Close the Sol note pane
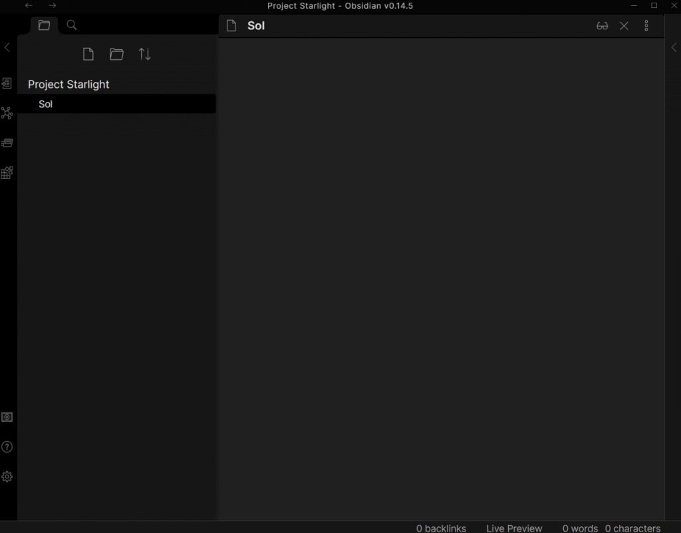Screen dimensions: 681x533 (x=624, y=26)
